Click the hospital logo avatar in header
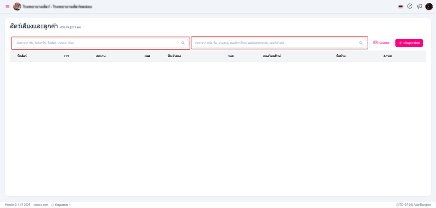This screenshot has width=436, height=208. pyautogui.click(x=17, y=6)
